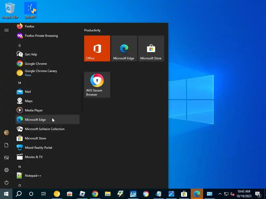Expand the Start menu hamburger button

pos(6,30)
